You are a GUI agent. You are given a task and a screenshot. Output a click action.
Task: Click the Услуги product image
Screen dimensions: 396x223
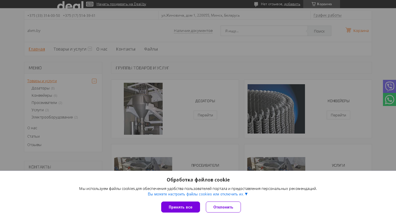pos(276,164)
